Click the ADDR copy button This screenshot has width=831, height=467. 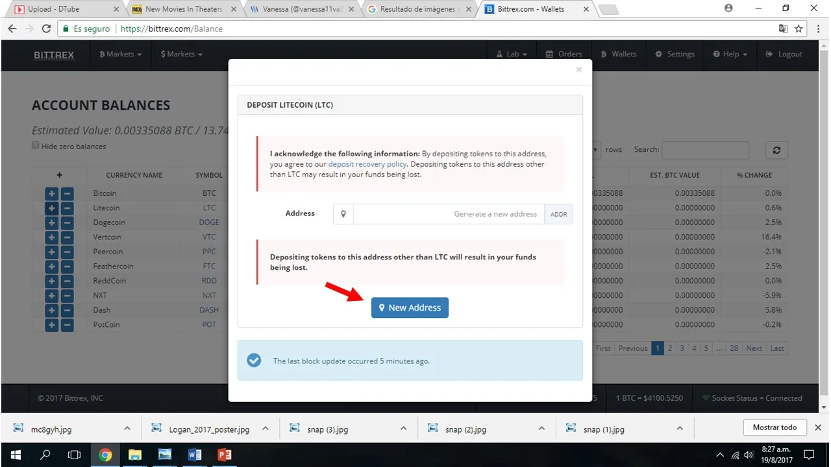pos(559,214)
